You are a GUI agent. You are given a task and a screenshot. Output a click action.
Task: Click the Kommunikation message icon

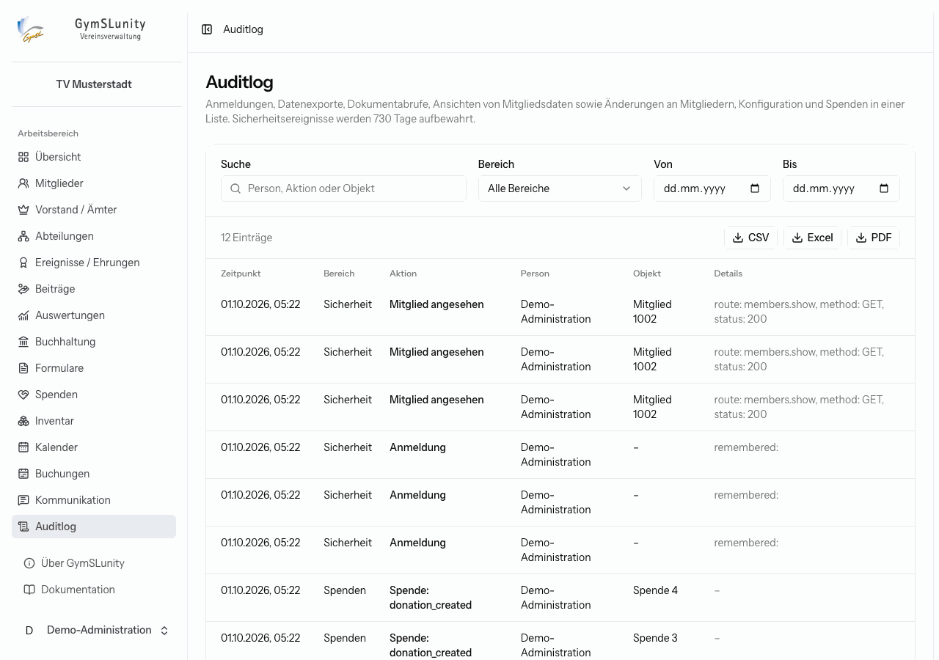coord(23,500)
